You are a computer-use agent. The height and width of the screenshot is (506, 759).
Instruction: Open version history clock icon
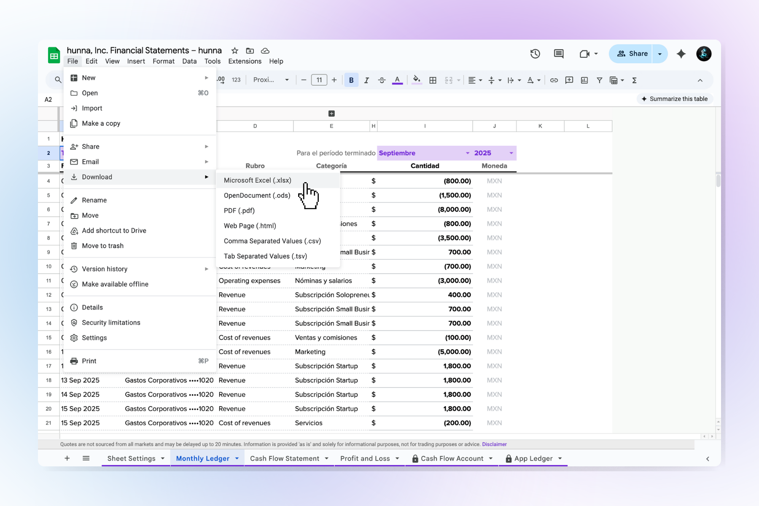[x=535, y=54]
